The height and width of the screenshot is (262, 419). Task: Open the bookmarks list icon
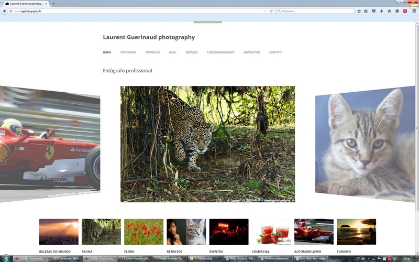pos(366,11)
